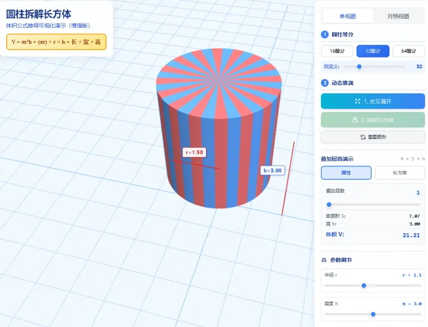The image size is (428, 327).
Task: Switch to the 单视图 tab
Action: click(348, 16)
